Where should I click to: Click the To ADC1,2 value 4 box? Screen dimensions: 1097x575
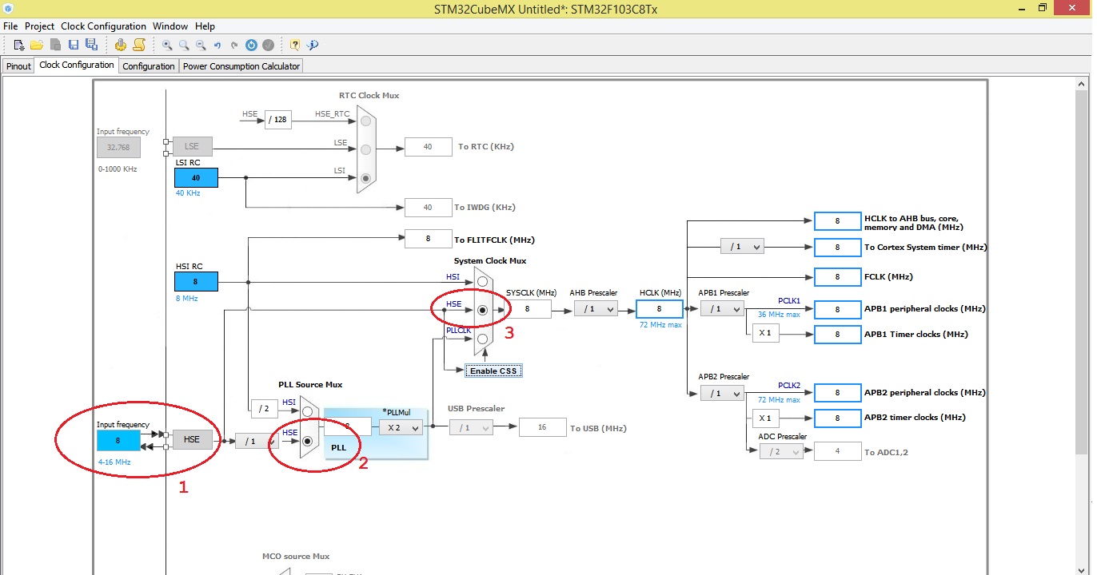(x=837, y=451)
